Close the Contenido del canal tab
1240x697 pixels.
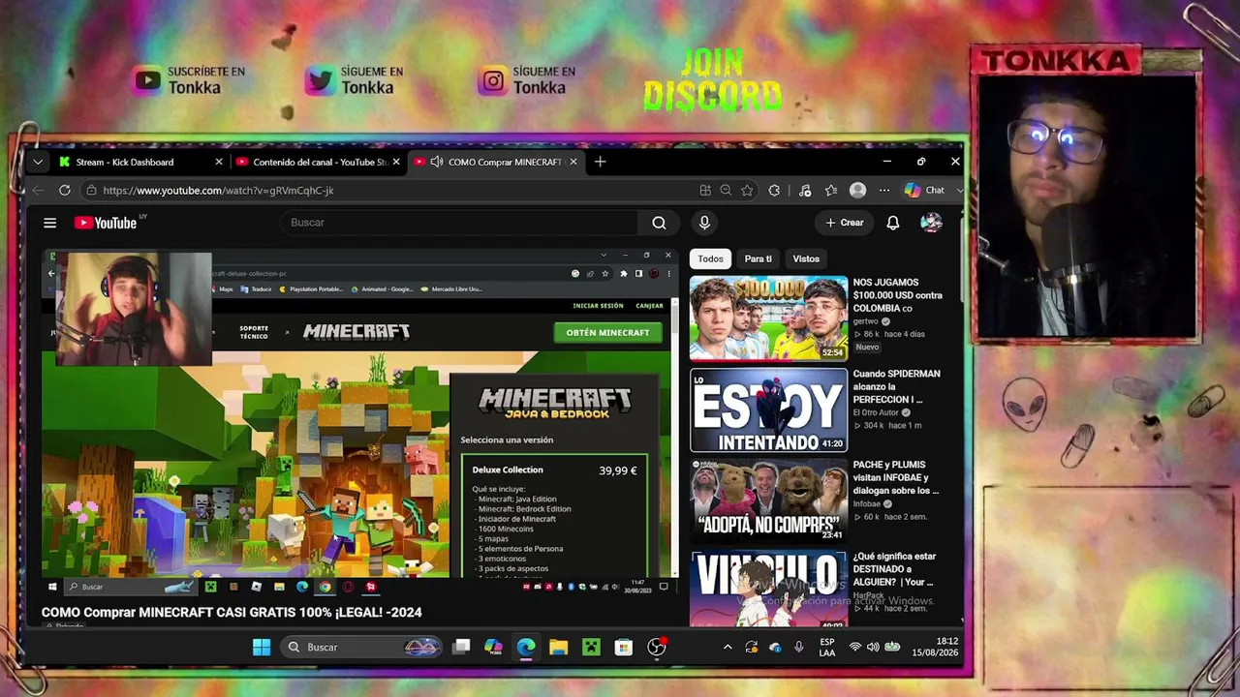pos(396,162)
